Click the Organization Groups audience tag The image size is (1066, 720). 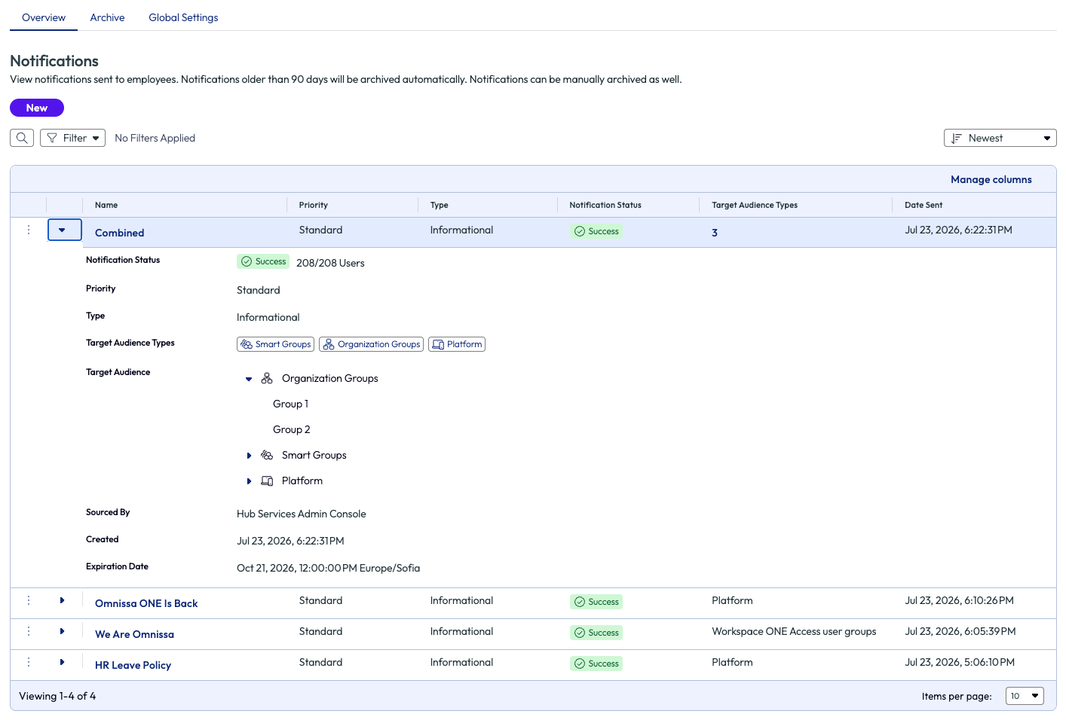(x=371, y=344)
